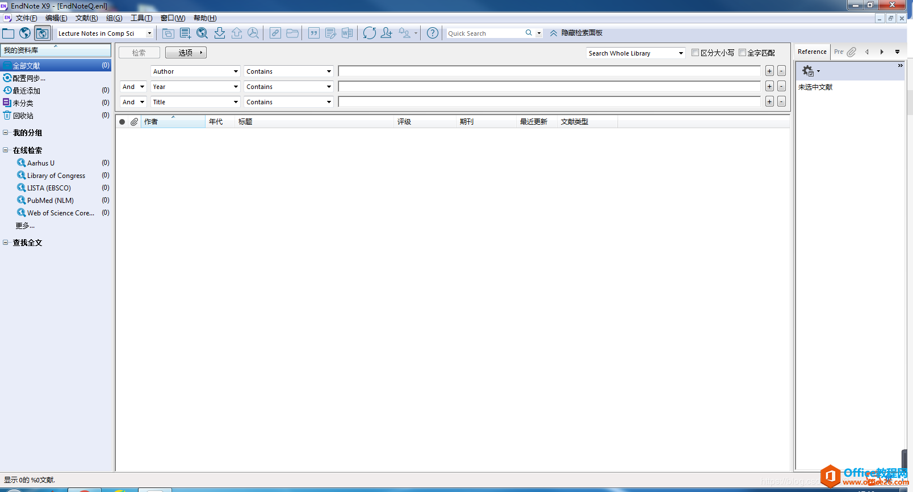Toggle the 区分大小写 match case checkbox
Image resolution: width=913 pixels, height=492 pixels.
tap(695, 53)
